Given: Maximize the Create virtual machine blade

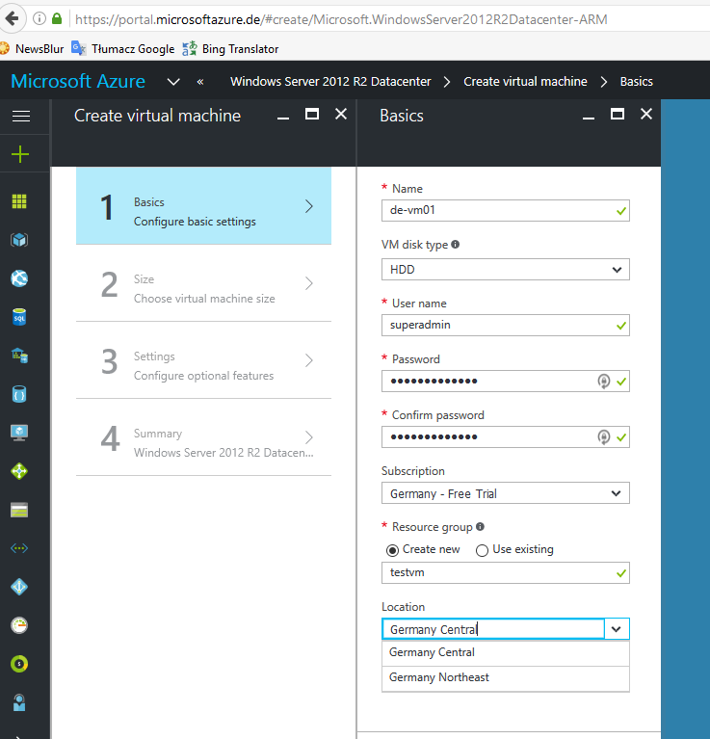Looking at the screenshot, I should point(312,114).
